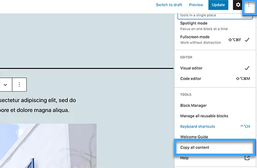Open the settings gear panel
This screenshot has width=257, height=168.
pyautogui.click(x=238, y=5)
